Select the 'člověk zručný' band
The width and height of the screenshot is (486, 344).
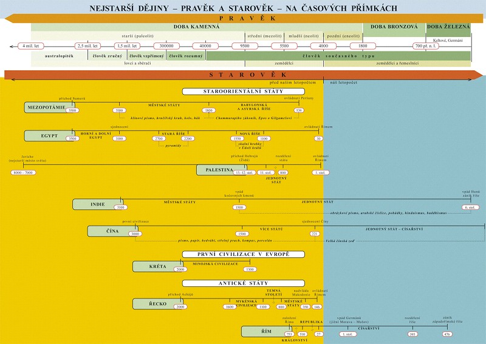pyautogui.click(x=108, y=56)
